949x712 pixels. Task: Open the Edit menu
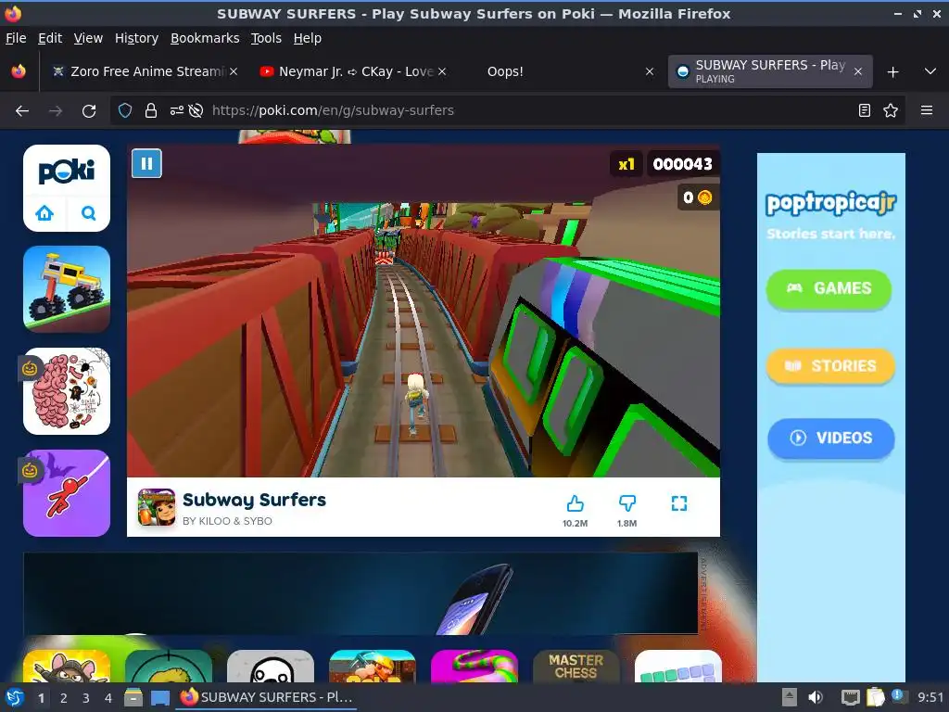[x=50, y=38]
